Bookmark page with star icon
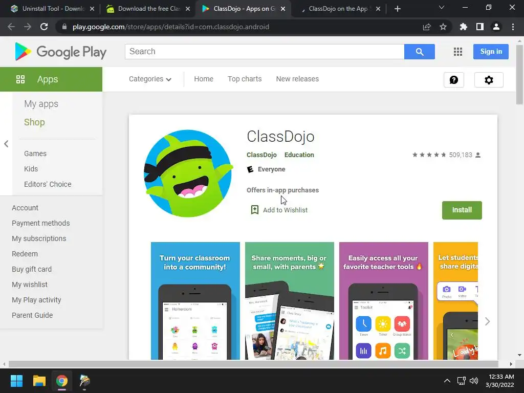The height and width of the screenshot is (393, 524). pos(443,27)
